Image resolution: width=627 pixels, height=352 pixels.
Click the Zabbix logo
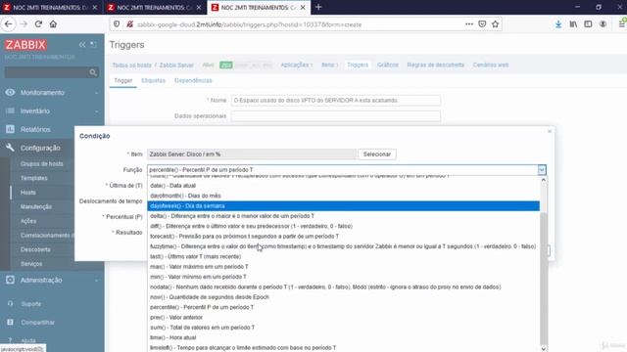coord(25,45)
